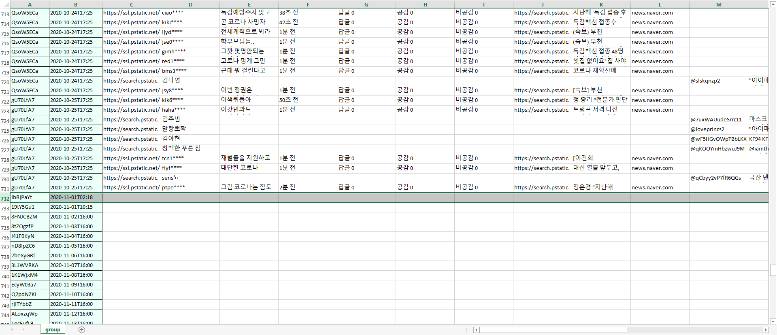Click the tab bar resize dots handle
Screen dimensions: 777x335
[467, 330]
